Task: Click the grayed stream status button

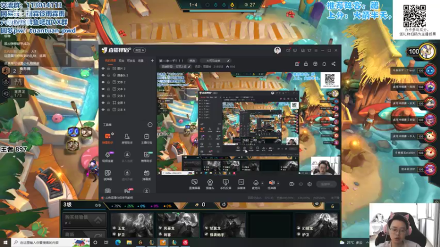Action: (326, 184)
